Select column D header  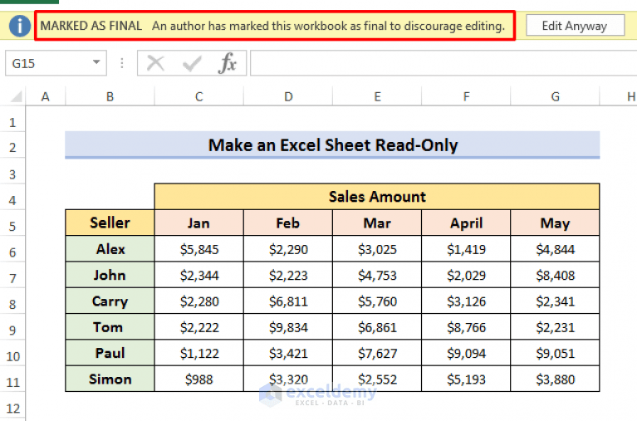288,96
